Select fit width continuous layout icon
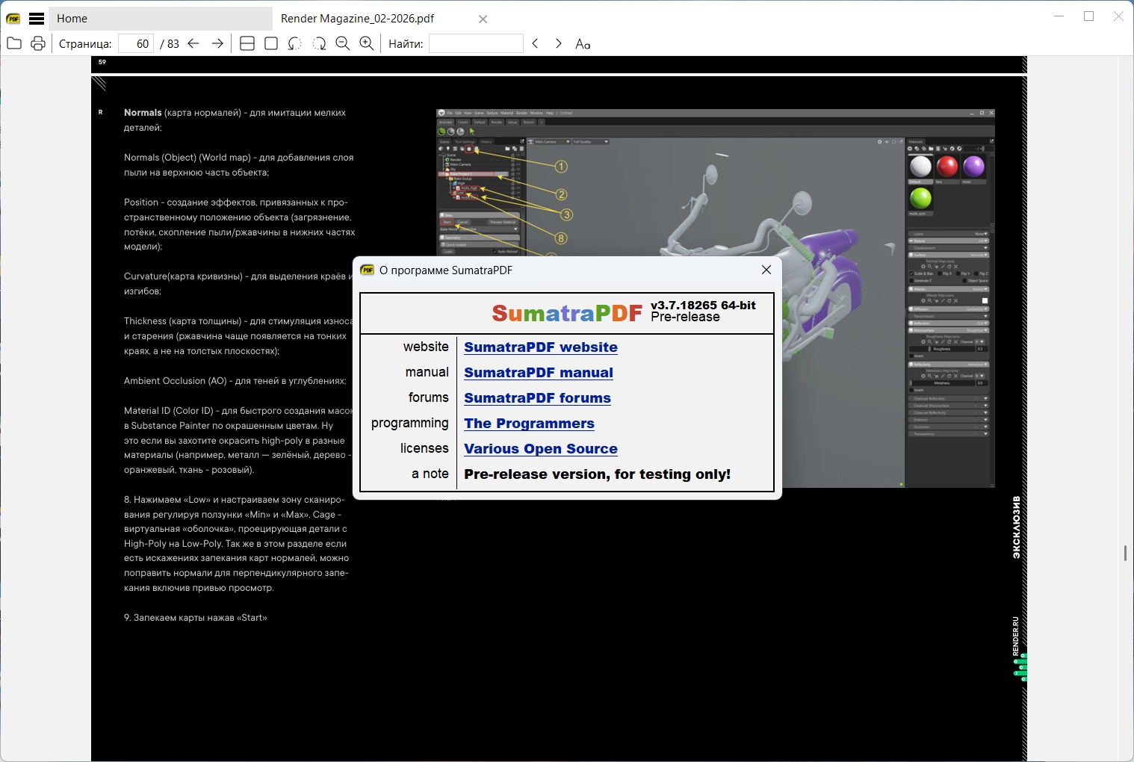 247,43
